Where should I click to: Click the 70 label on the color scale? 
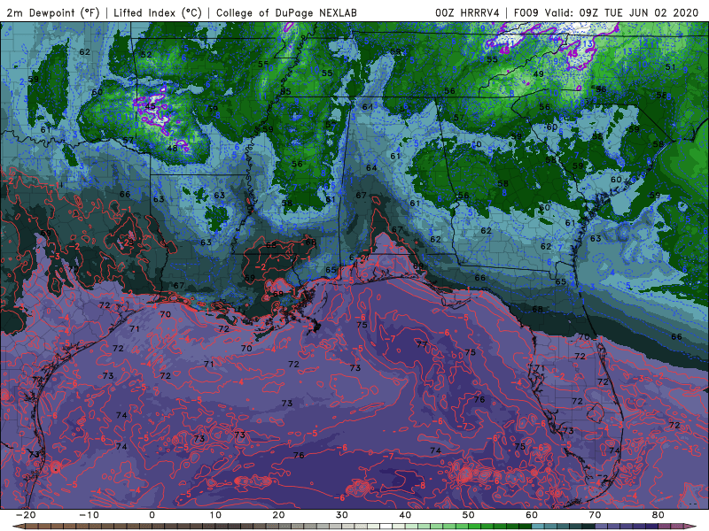click(x=595, y=515)
